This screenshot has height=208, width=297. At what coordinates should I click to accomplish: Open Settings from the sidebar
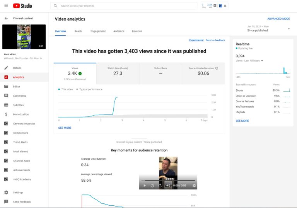(18, 193)
